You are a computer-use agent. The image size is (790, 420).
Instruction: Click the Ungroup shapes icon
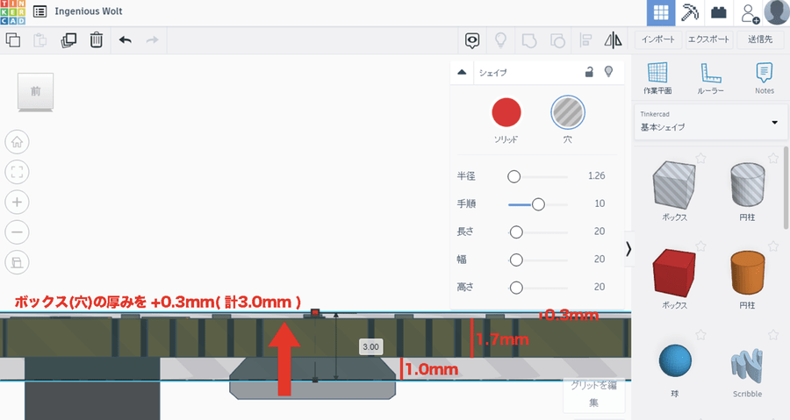coord(557,40)
